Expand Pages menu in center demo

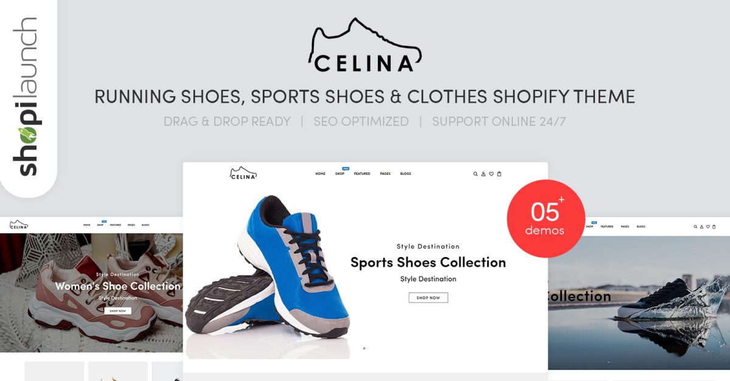coord(385,174)
